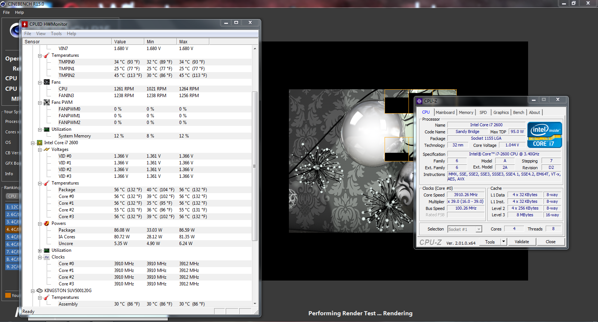Switch to CPU-Z Bench tab
Viewport: 598px width, 322px height.
click(x=519, y=112)
